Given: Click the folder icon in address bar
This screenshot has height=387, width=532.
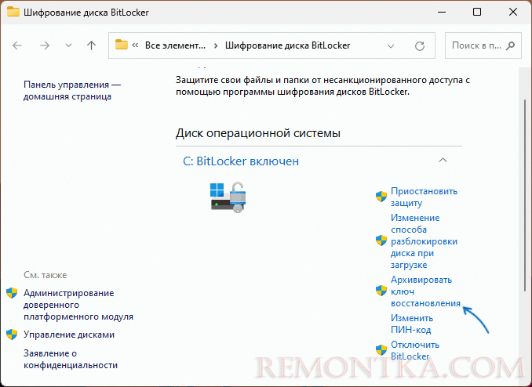Looking at the screenshot, I should click(121, 45).
